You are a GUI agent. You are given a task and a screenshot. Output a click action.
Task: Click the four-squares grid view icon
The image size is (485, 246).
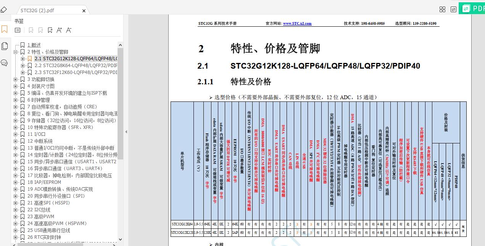[x=443, y=9]
